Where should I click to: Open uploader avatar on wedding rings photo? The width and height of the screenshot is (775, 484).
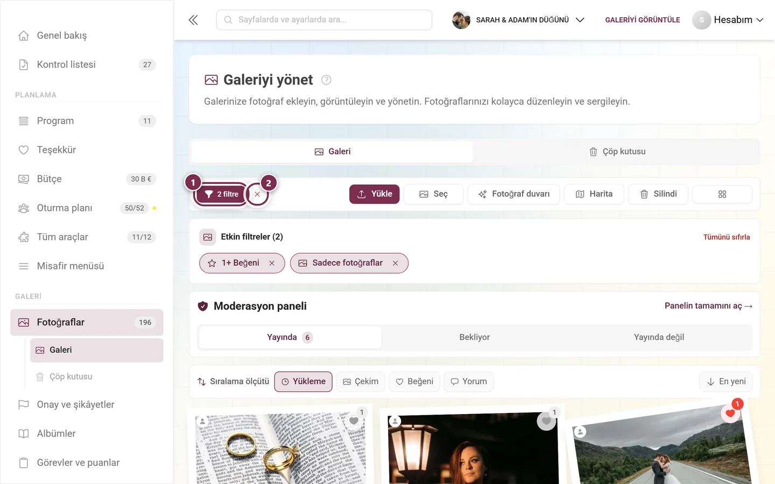pos(202,421)
